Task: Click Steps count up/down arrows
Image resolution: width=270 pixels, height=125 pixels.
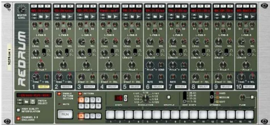Action: 125,98
